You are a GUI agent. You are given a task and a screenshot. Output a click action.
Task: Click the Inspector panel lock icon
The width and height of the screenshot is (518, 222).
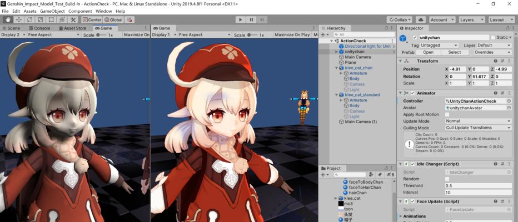(508, 28)
